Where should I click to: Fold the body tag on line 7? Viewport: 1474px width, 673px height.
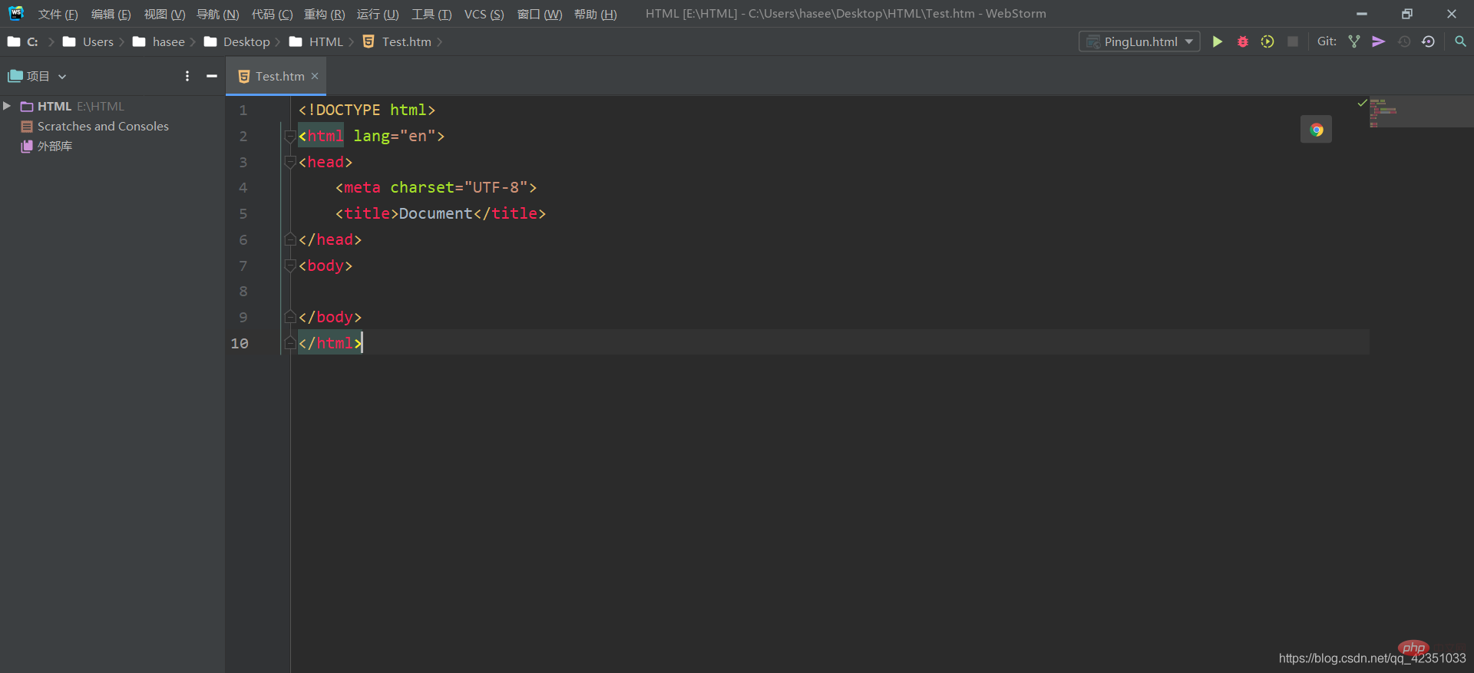(x=290, y=266)
